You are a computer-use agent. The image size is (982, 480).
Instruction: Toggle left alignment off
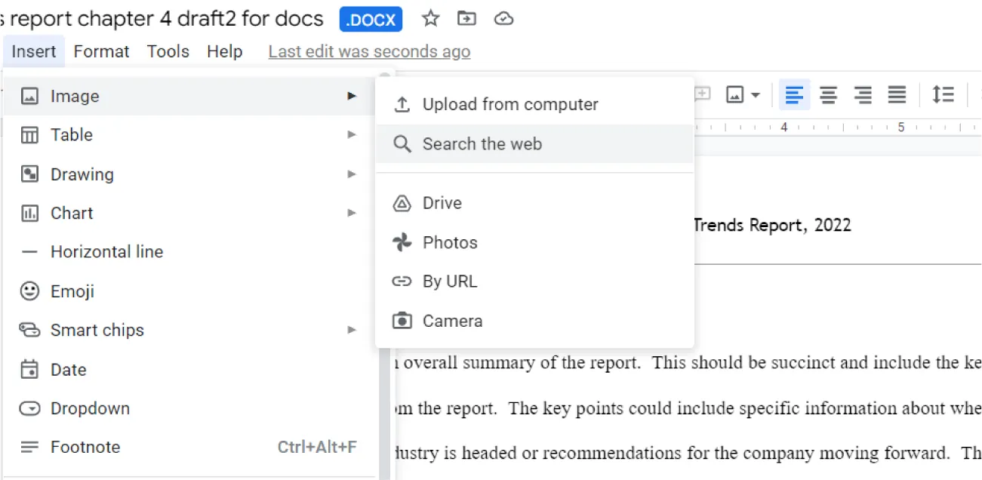[794, 94]
